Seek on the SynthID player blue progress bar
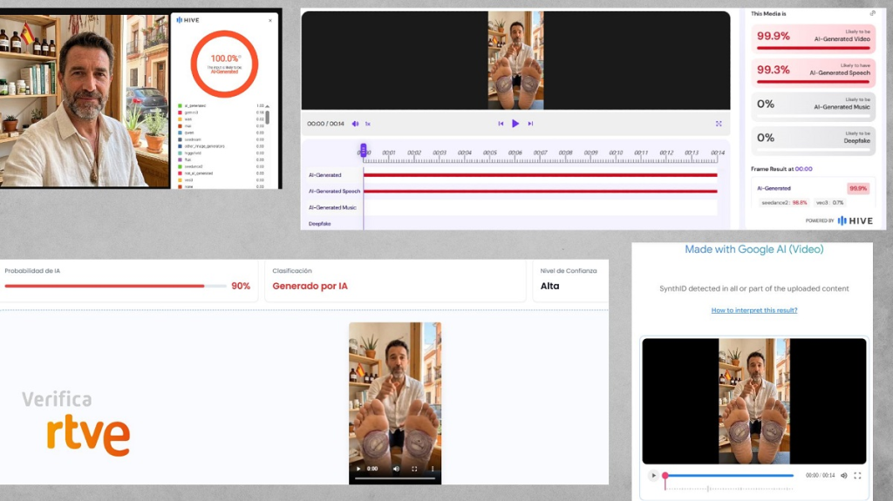This screenshot has height=501, width=893. pyautogui.click(x=729, y=476)
